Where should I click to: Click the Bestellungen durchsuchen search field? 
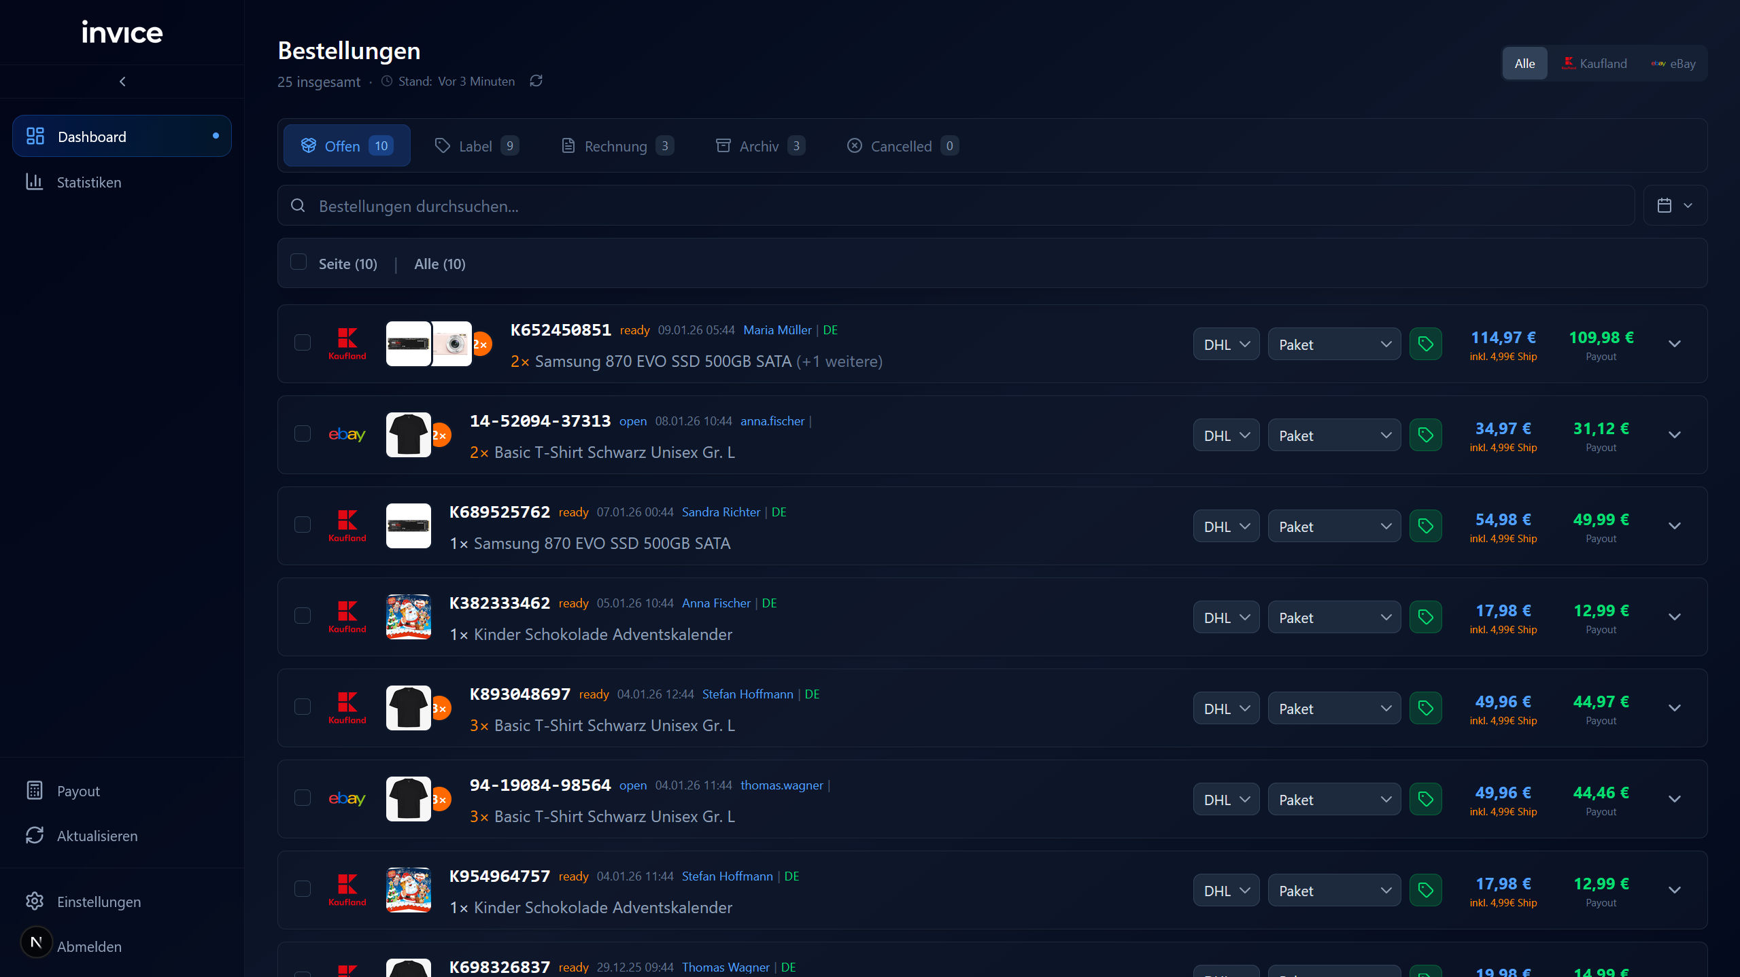(955, 205)
